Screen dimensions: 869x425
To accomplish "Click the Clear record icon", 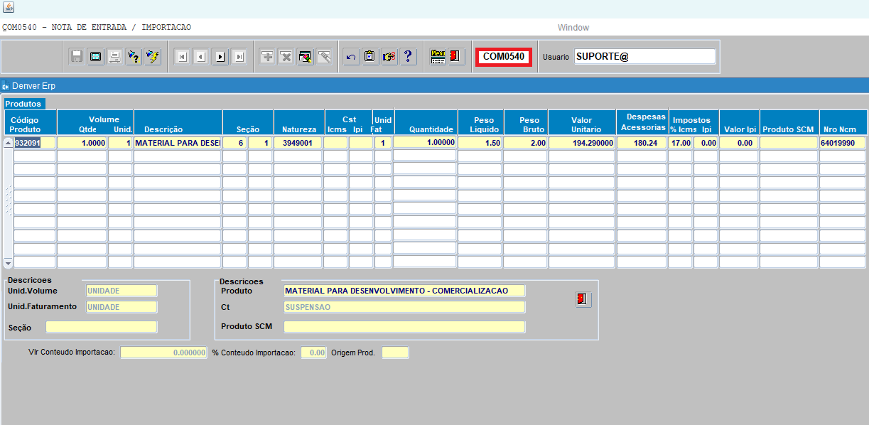I will click(x=305, y=57).
